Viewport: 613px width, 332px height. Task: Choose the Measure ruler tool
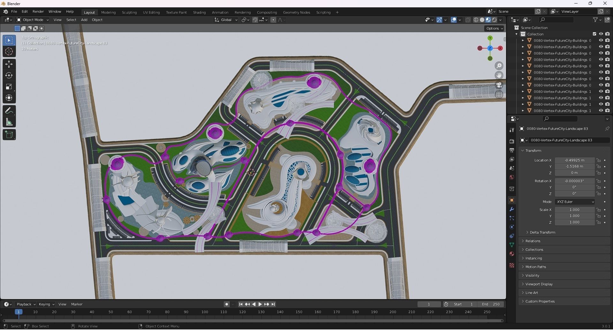pos(9,122)
